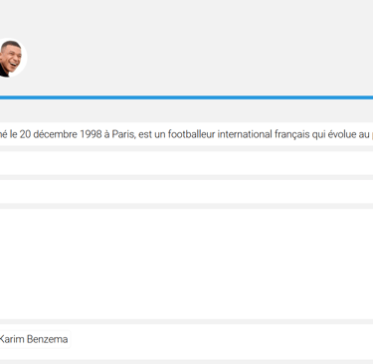Image resolution: width=373 pixels, height=364 pixels.
Task: Focus the second empty row below biography
Action: tap(186, 192)
